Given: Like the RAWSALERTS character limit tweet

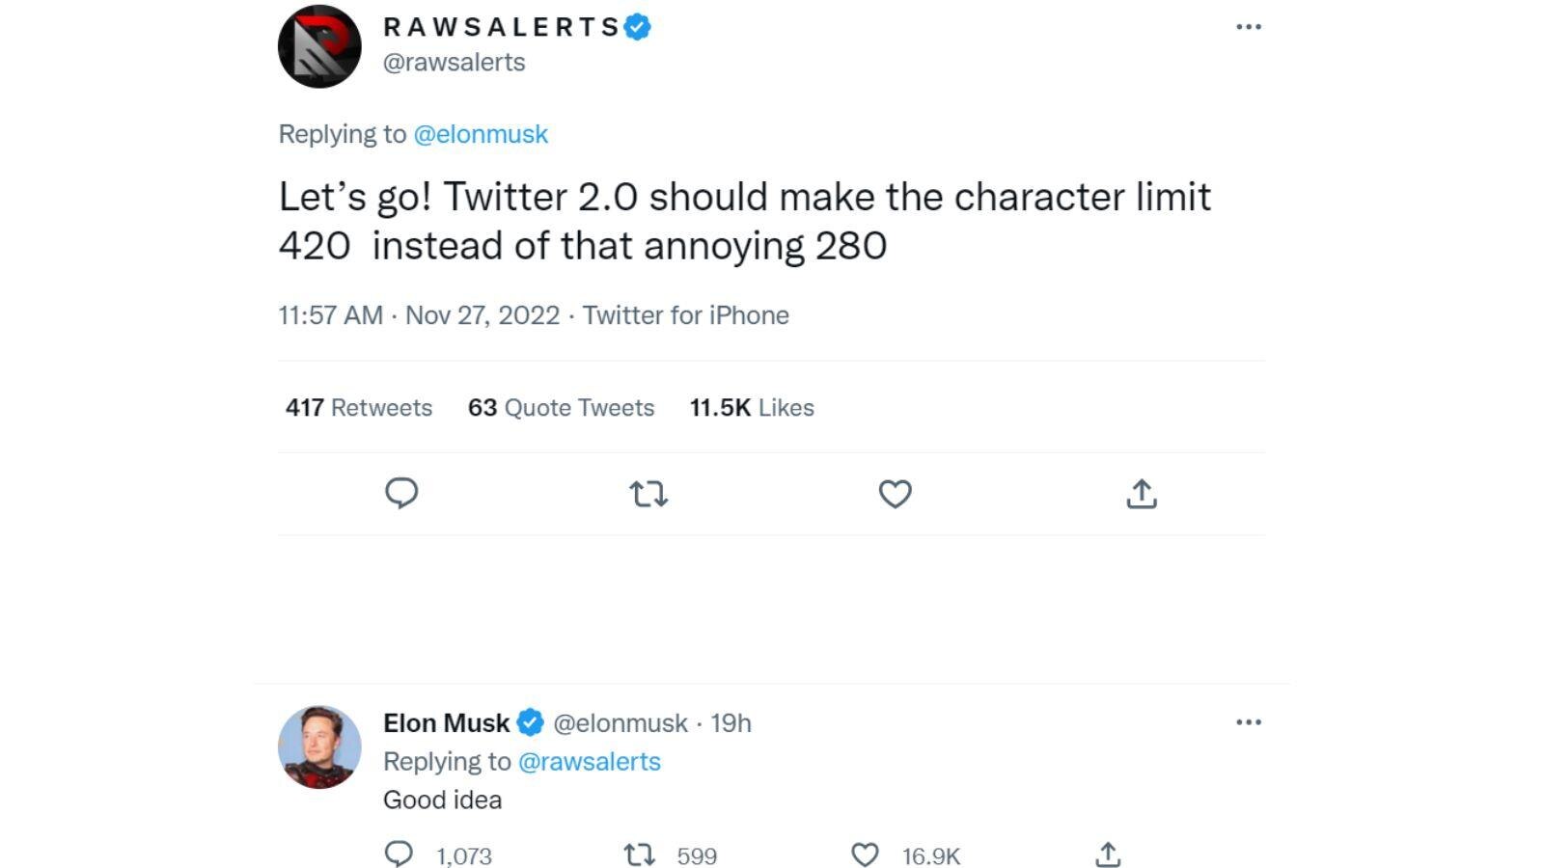Looking at the screenshot, I should coord(895,494).
